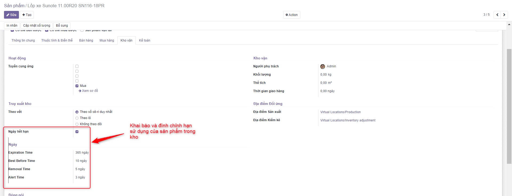Click Cập nhật số lượng button
This screenshot has height=196, width=512.
click(x=37, y=26)
